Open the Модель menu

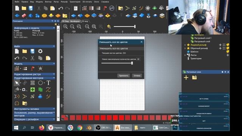pyautogui.click(x=39, y=2)
